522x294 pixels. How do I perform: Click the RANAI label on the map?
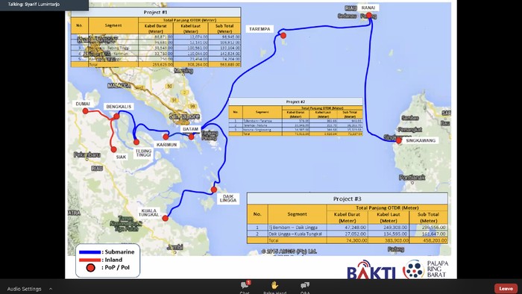(368, 7)
